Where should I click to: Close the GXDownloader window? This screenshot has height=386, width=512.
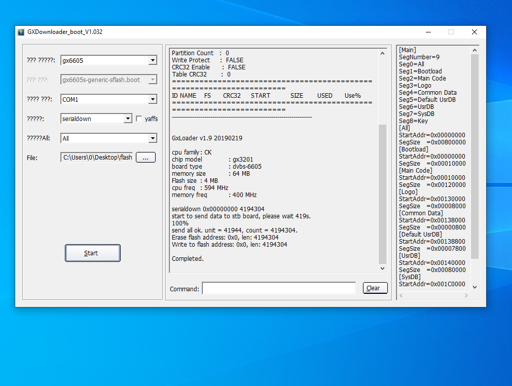(x=474, y=32)
